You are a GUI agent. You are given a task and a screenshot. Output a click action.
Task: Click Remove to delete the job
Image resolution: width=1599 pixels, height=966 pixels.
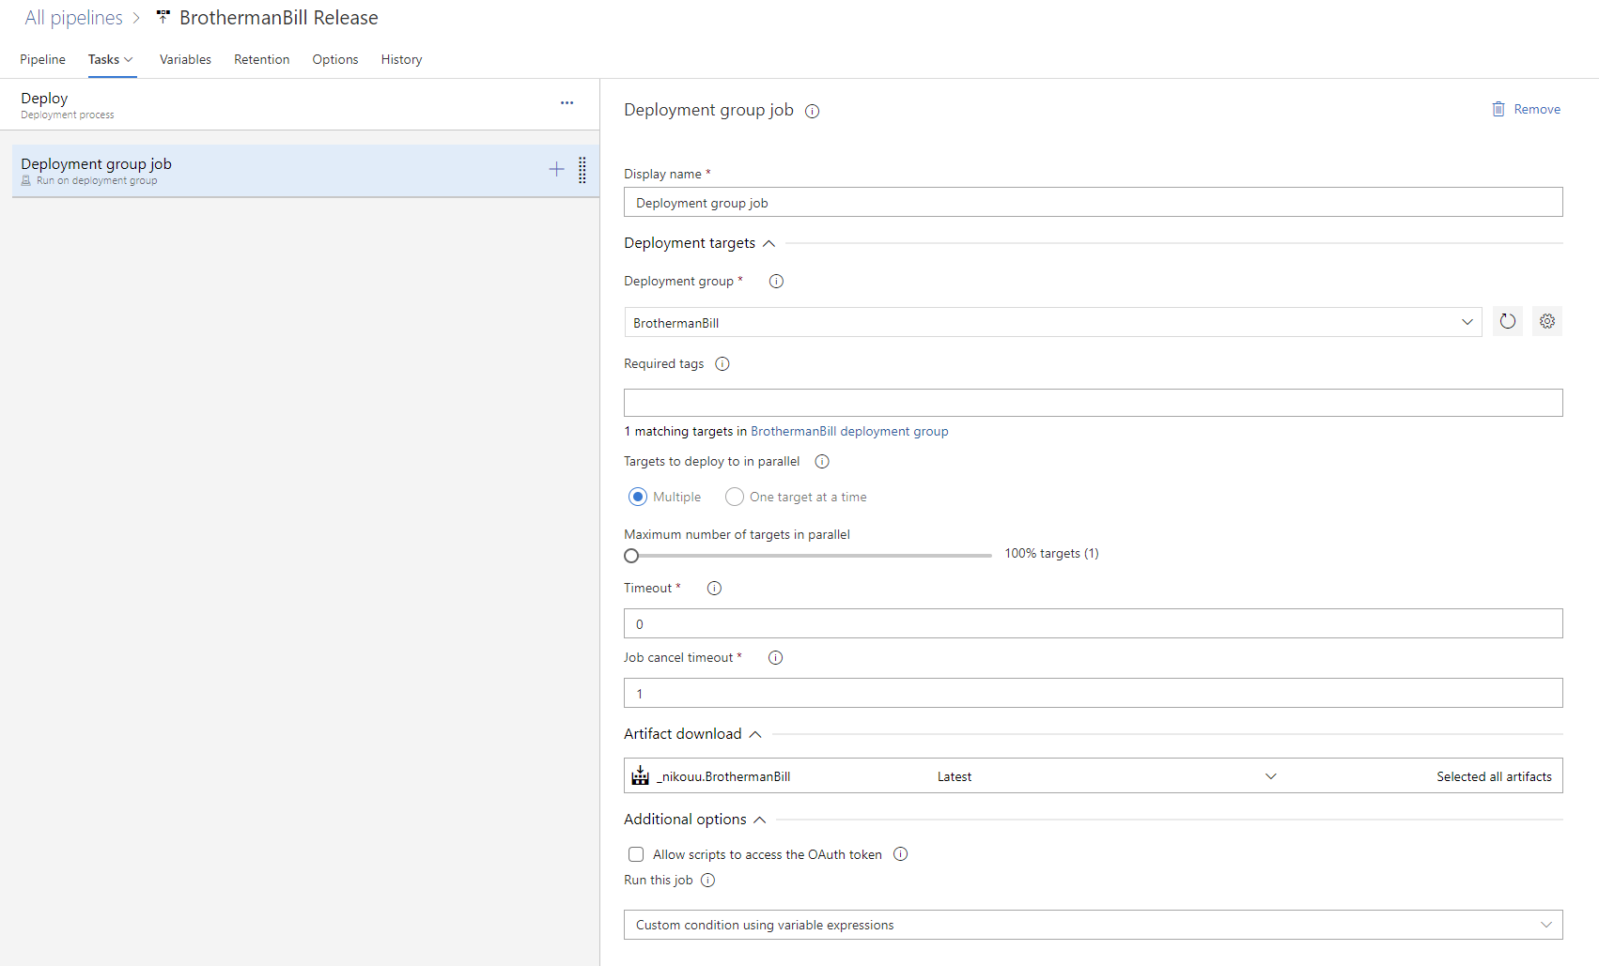pos(1527,109)
